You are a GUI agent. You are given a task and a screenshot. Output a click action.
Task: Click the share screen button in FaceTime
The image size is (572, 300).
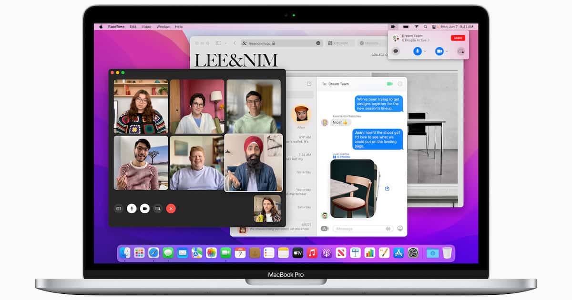click(158, 209)
